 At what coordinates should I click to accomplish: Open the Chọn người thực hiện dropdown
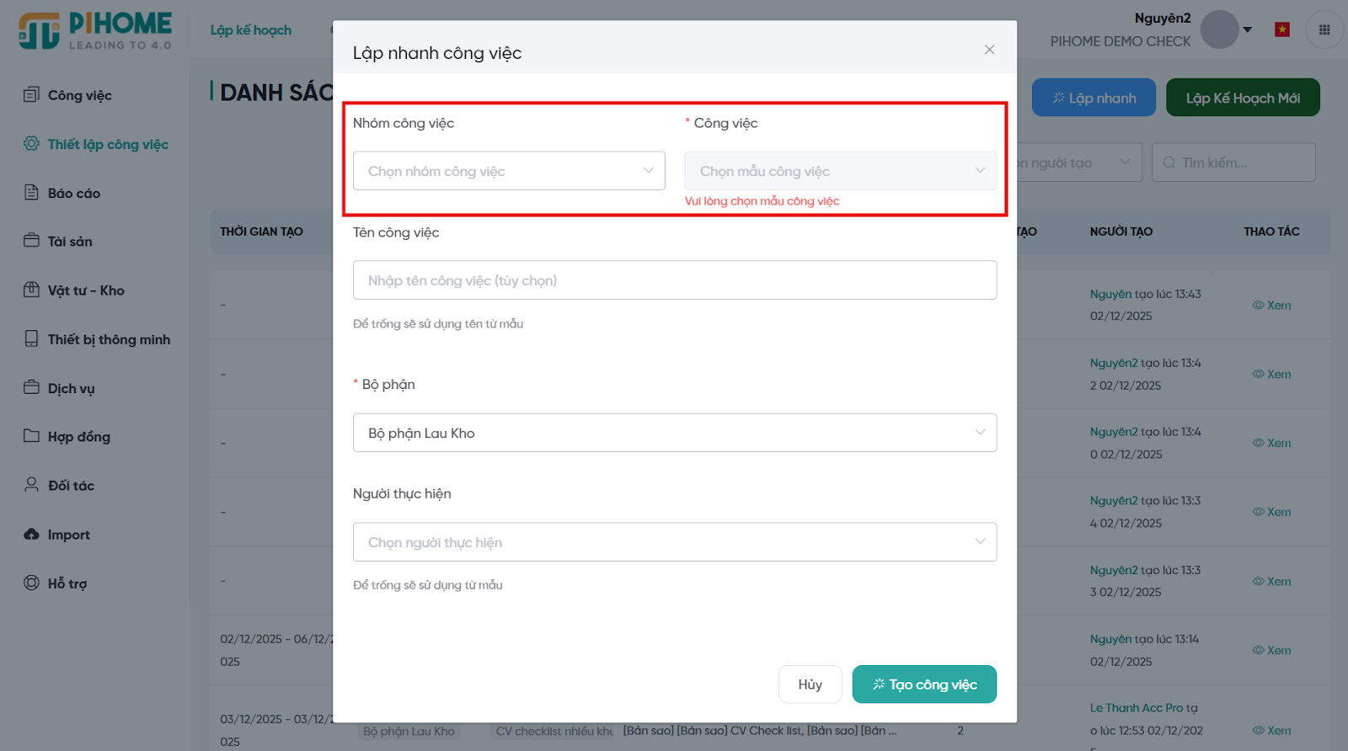pyautogui.click(x=674, y=542)
